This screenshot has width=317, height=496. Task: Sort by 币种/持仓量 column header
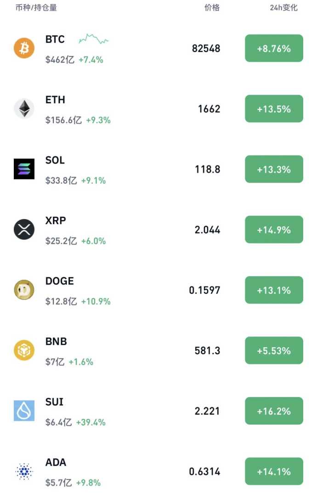pos(36,8)
